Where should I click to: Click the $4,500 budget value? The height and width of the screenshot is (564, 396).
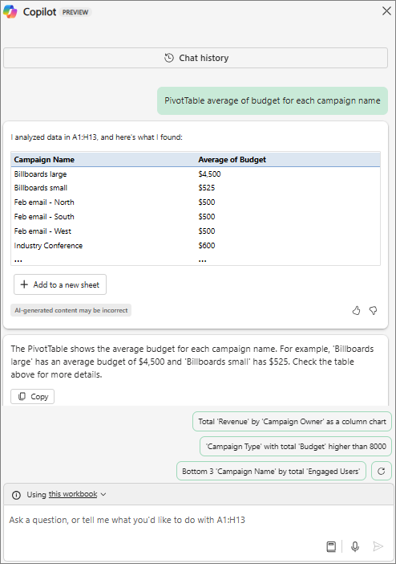(x=209, y=174)
